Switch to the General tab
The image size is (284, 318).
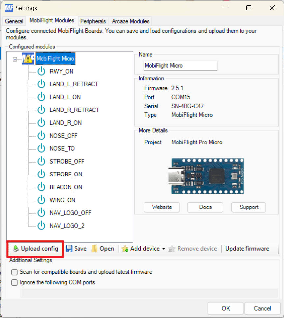point(14,21)
